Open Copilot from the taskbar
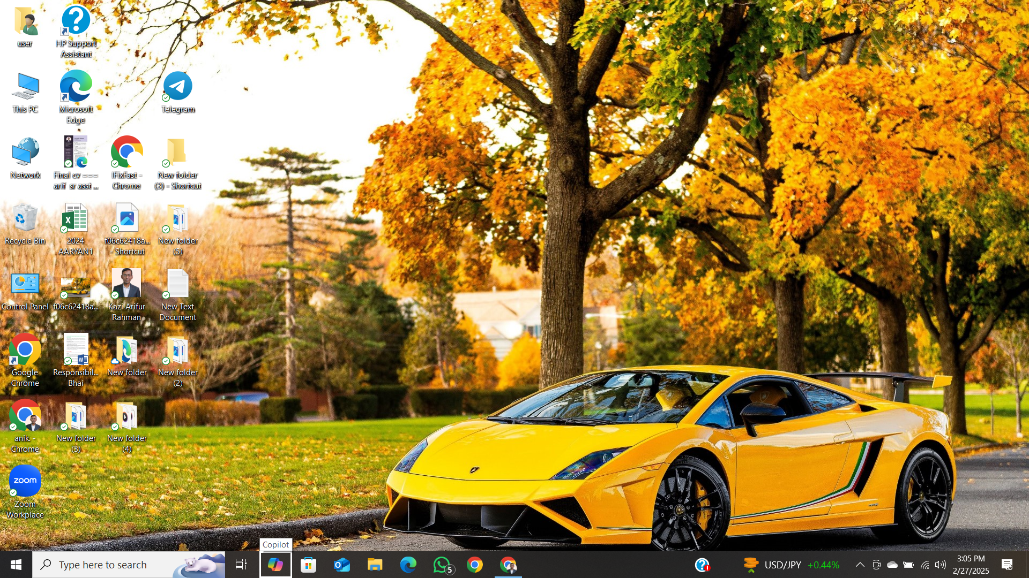The image size is (1029, 578). (275, 565)
